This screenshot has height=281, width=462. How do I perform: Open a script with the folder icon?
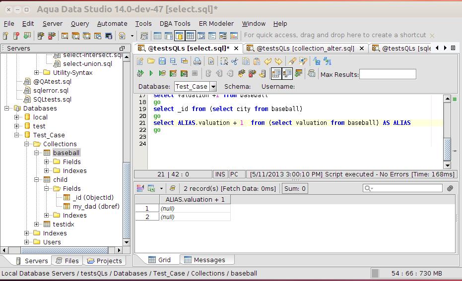coord(151,61)
